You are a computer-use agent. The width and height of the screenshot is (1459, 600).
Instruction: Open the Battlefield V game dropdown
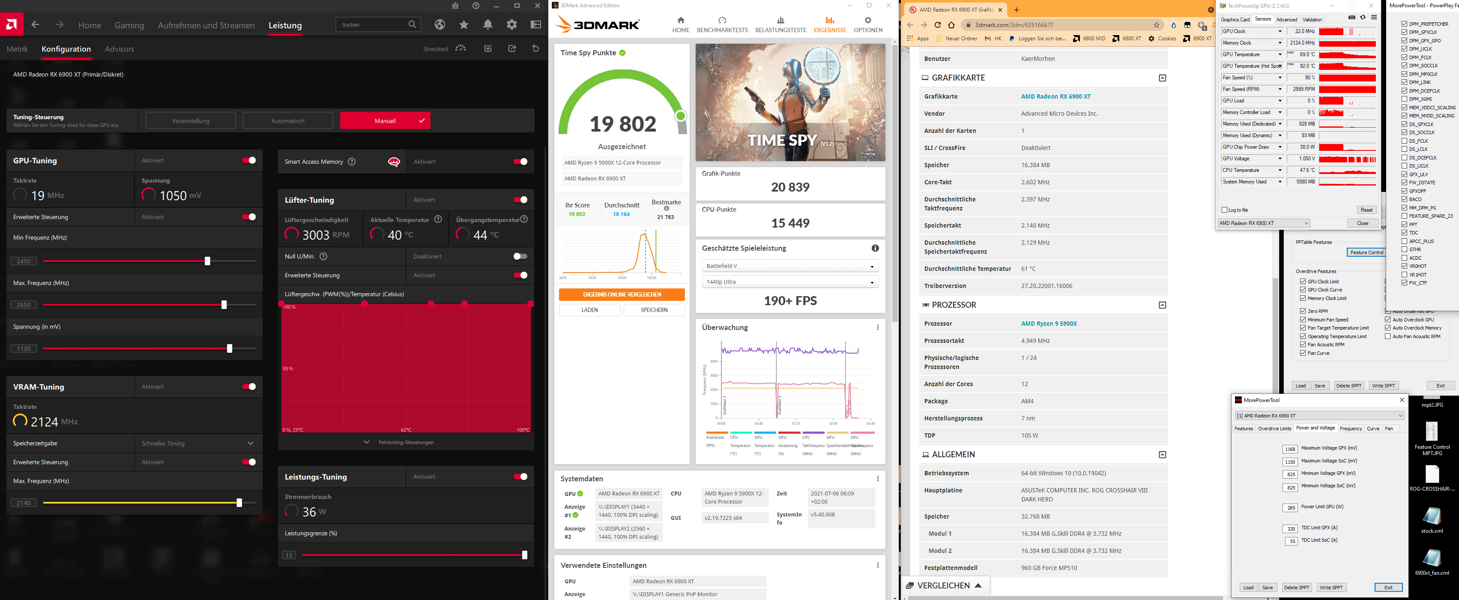point(789,266)
